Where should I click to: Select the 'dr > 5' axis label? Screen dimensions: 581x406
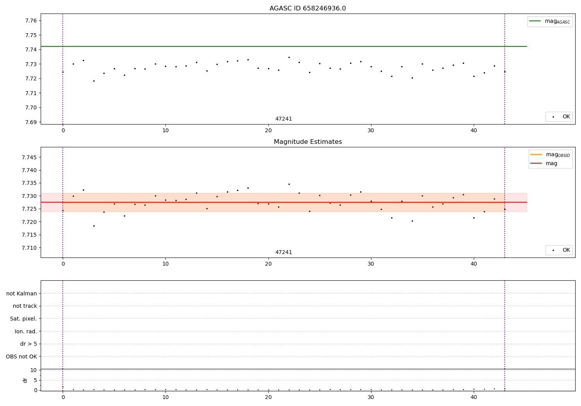29,344
